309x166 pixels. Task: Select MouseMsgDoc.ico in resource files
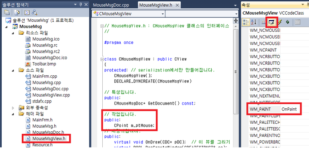pos(50,58)
